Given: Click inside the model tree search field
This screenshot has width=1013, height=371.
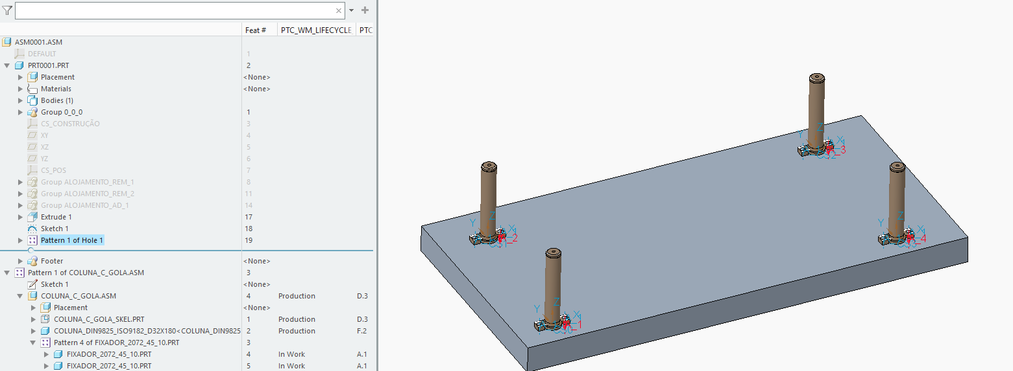Looking at the screenshot, I should (x=174, y=10).
